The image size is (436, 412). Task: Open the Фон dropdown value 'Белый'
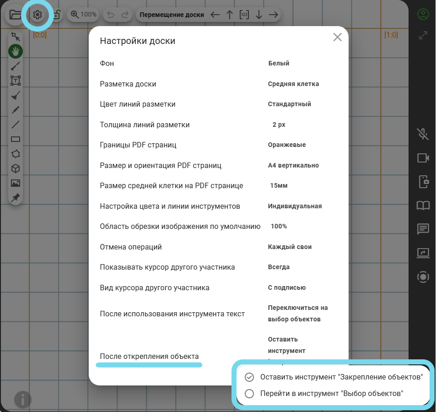point(279,64)
